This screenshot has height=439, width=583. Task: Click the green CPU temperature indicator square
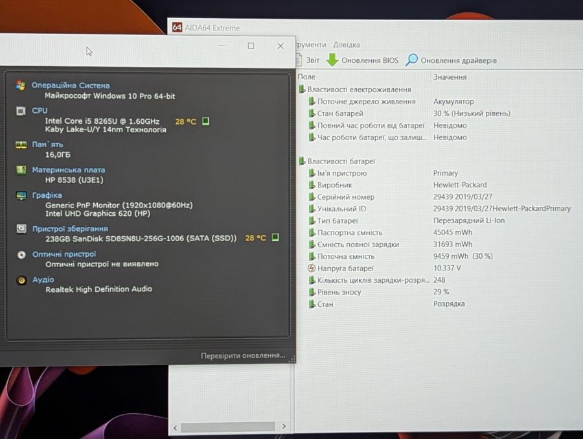point(205,121)
